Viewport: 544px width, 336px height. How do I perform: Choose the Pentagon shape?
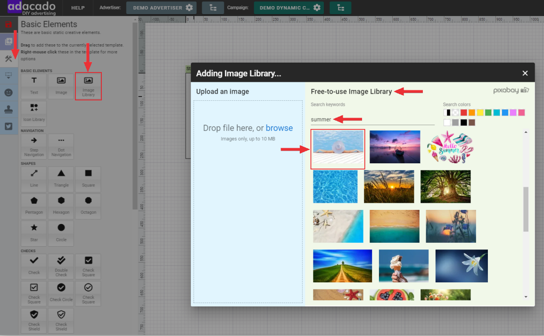point(33,206)
